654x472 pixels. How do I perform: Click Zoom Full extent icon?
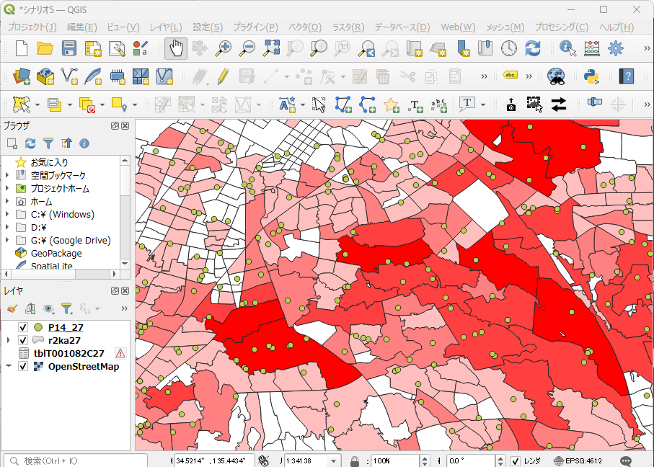[272, 48]
